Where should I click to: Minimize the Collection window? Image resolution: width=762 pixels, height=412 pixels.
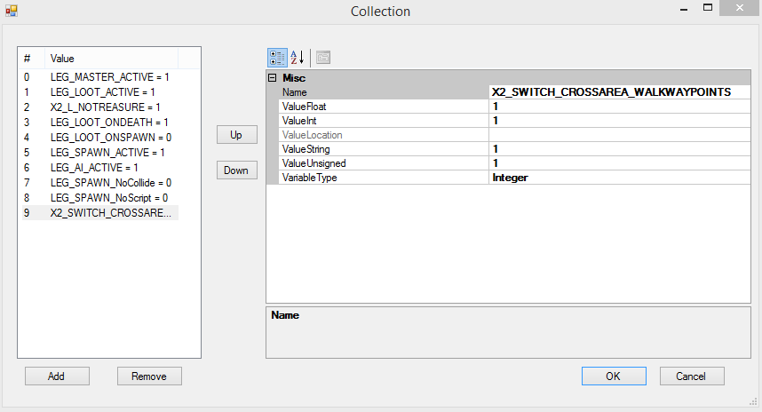pyautogui.click(x=684, y=8)
